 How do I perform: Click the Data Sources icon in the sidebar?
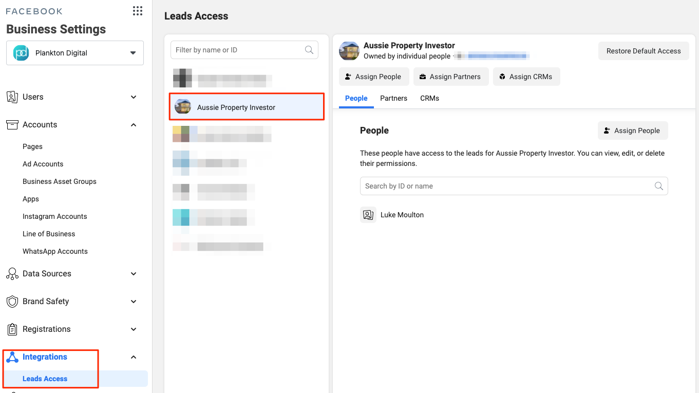12,274
